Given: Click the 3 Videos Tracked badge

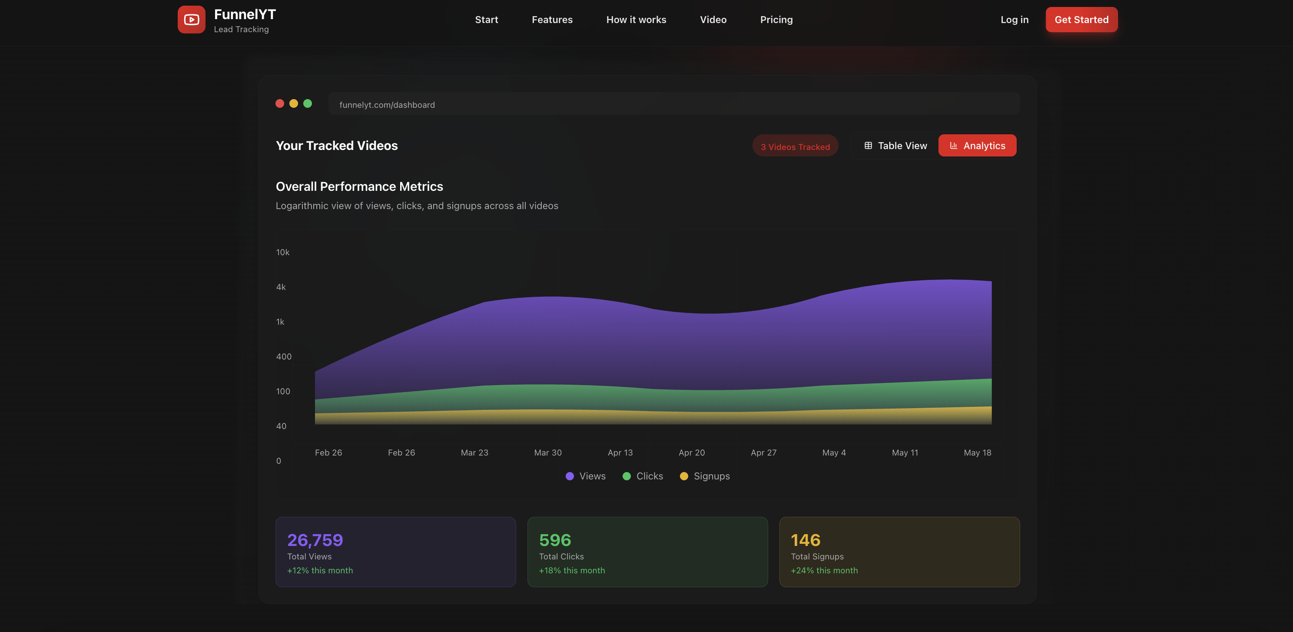Looking at the screenshot, I should (795, 146).
